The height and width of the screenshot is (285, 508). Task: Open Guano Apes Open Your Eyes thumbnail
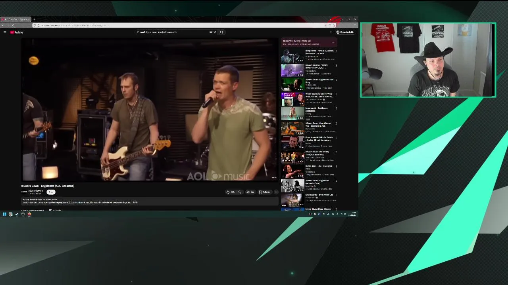click(292, 171)
